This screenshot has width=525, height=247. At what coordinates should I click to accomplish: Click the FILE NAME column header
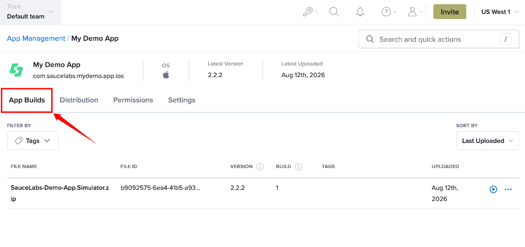[x=24, y=167]
